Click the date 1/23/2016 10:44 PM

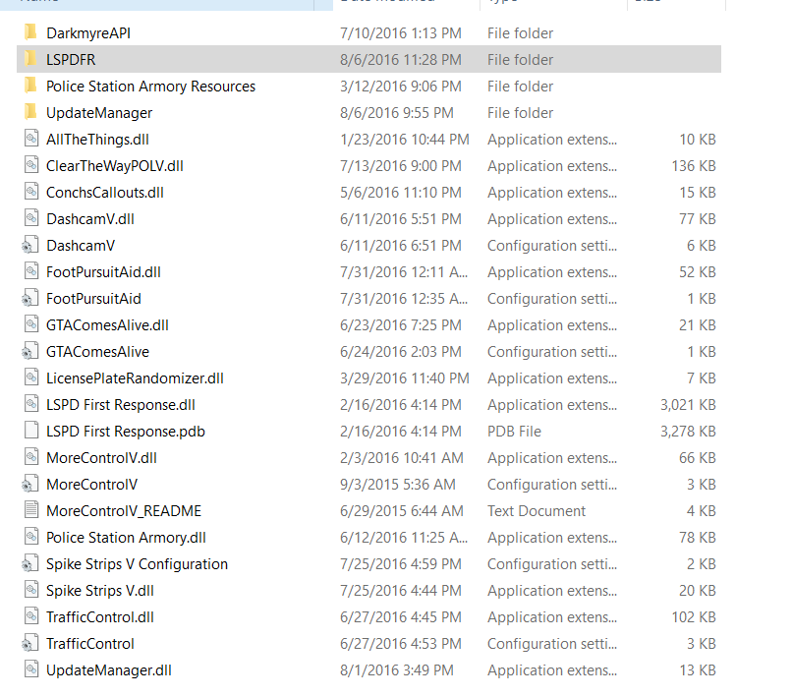405,140
